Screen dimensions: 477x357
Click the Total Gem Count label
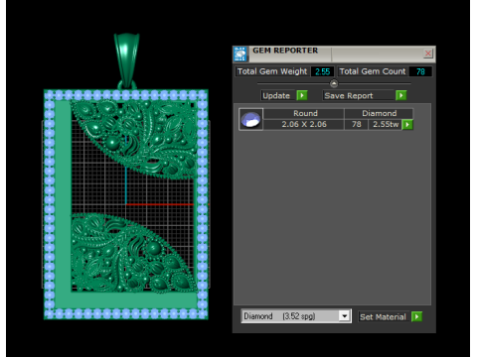[x=373, y=71]
